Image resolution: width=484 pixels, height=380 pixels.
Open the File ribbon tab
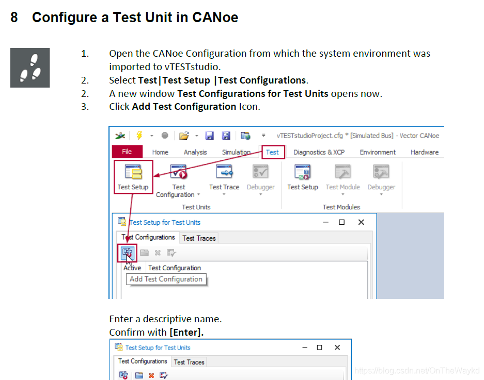coord(127,152)
